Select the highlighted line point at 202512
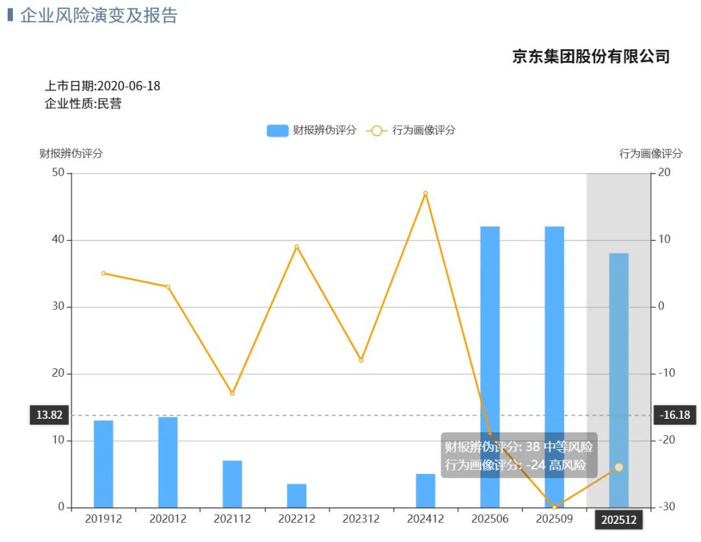Screen dimensions: 701x542 (619, 467)
